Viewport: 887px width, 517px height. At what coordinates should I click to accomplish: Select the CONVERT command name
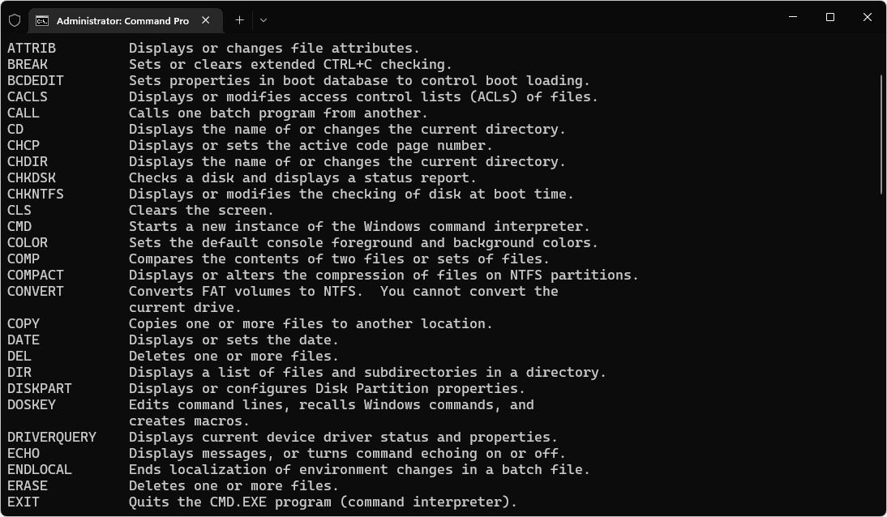pyautogui.click(x=35, y=291)
